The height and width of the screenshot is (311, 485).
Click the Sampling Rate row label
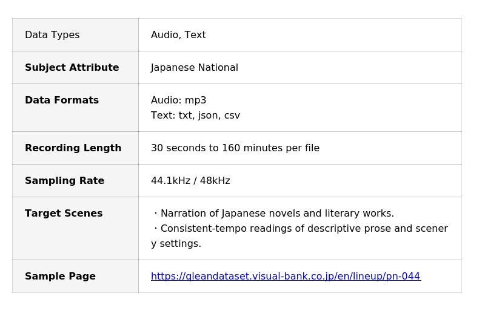[64, 181]
